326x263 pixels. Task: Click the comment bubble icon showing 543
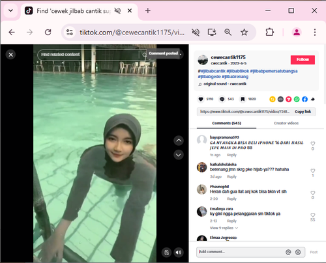(x=222, y=99)
